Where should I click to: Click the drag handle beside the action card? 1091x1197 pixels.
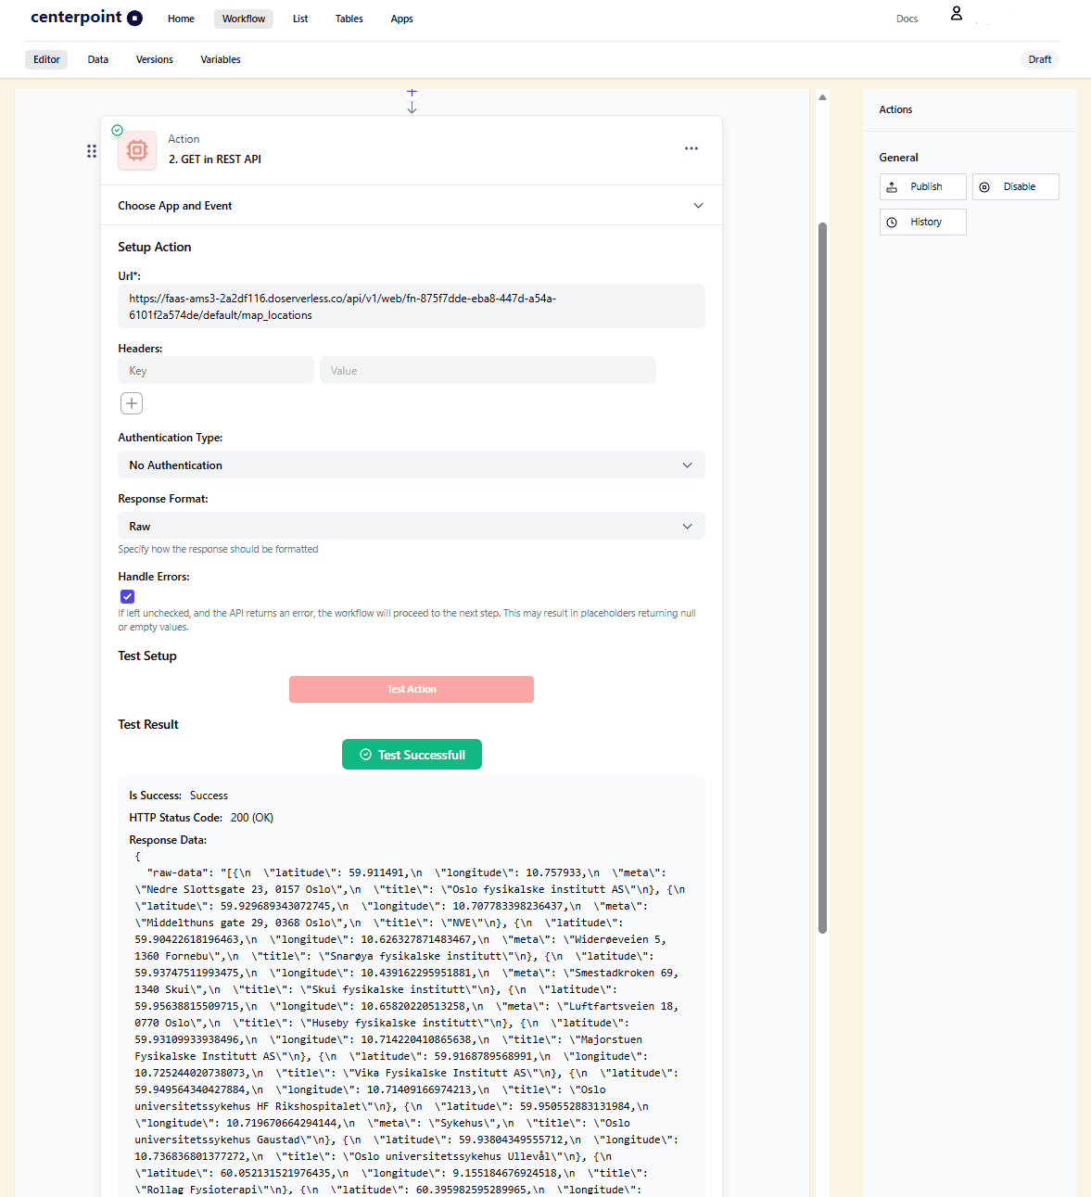[92, 151]
